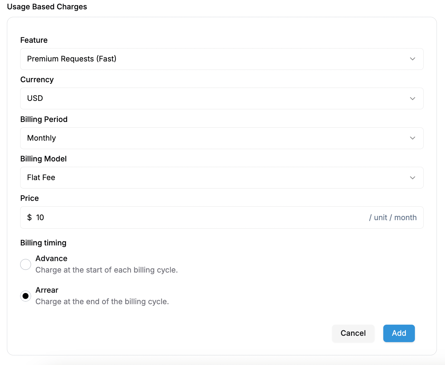Select the Advance billing timing radio button
This screenshot has width=445, height=365.
pyautogui.click(x=26, y=264)
